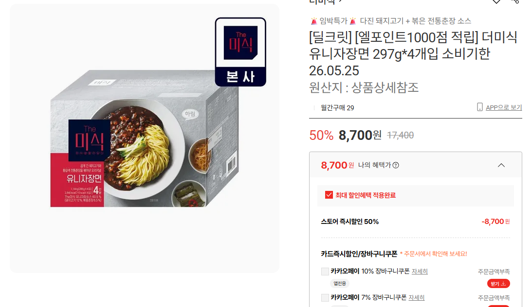532x307 pixels.
Task: Check the 카카오페이 7% 장바구니쿠폰 box
Action: (x=325, y=297)
